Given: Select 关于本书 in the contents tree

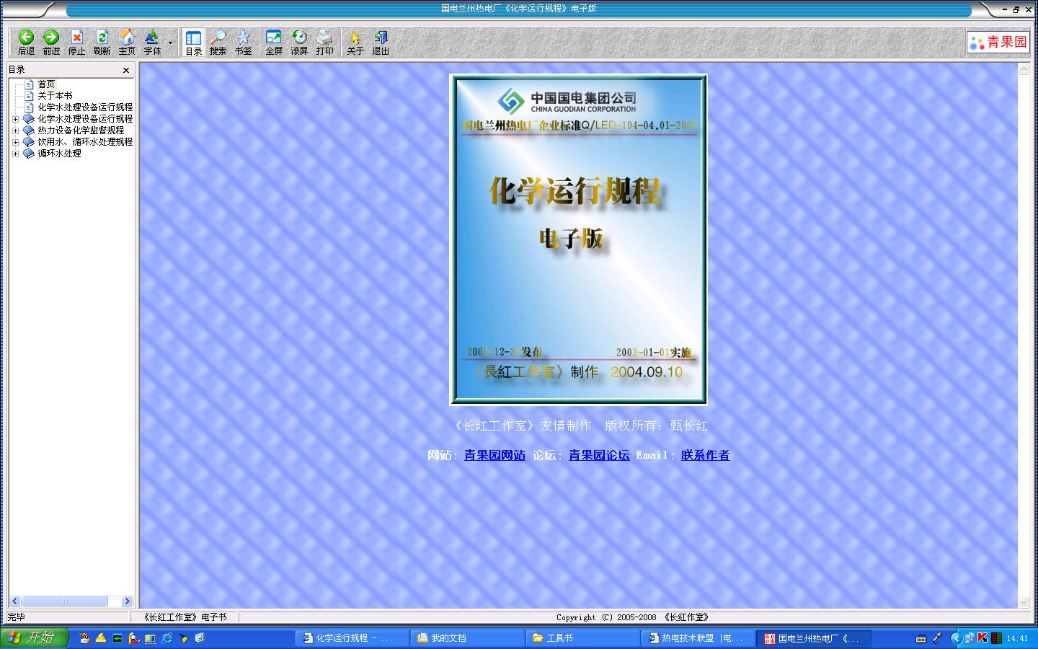Looking at the screenshot, I should (x=55, y=96).
